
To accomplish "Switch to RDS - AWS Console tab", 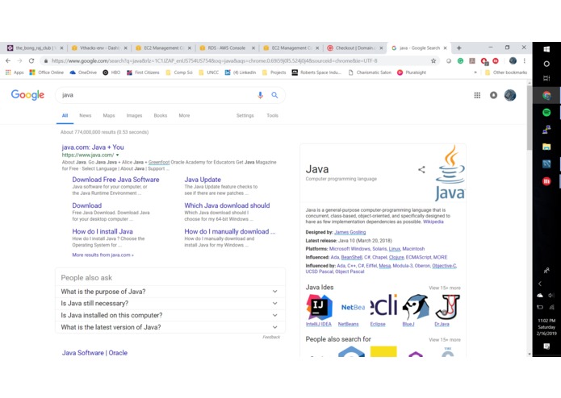I will coord(227,48).
